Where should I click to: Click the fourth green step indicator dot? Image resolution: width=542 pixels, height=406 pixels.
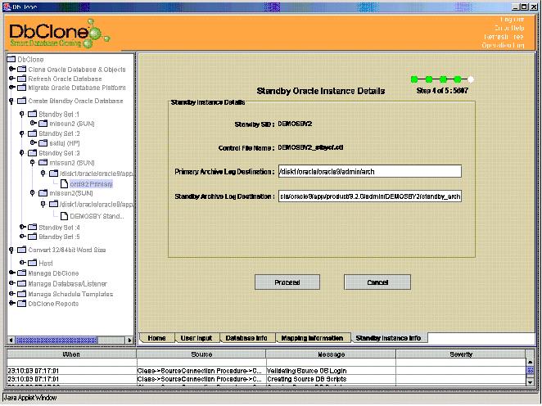coord(458,80)
